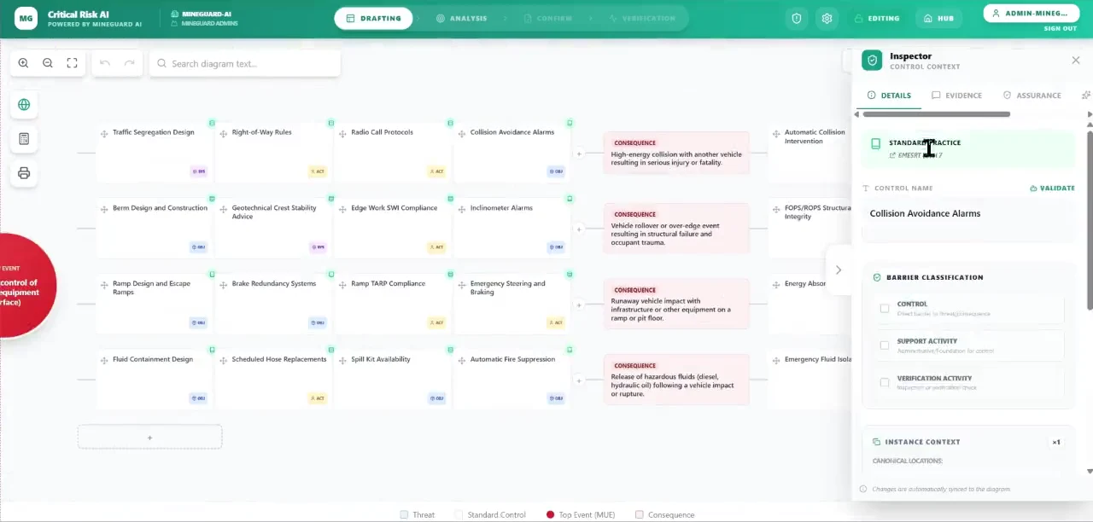Click green badge above Collision Avoidance Alarms card
This screenshot has height=522, width=1093.
point(570,123)
